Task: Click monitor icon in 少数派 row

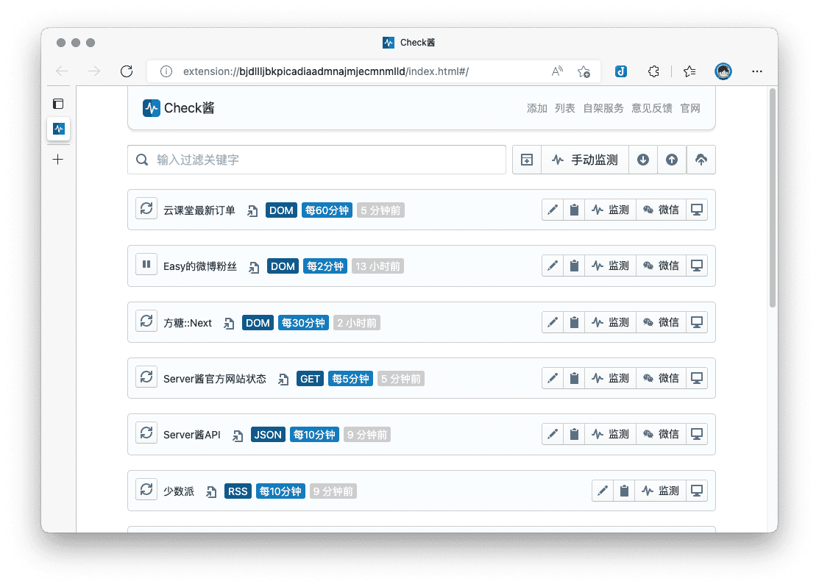Action: [696, 491]
